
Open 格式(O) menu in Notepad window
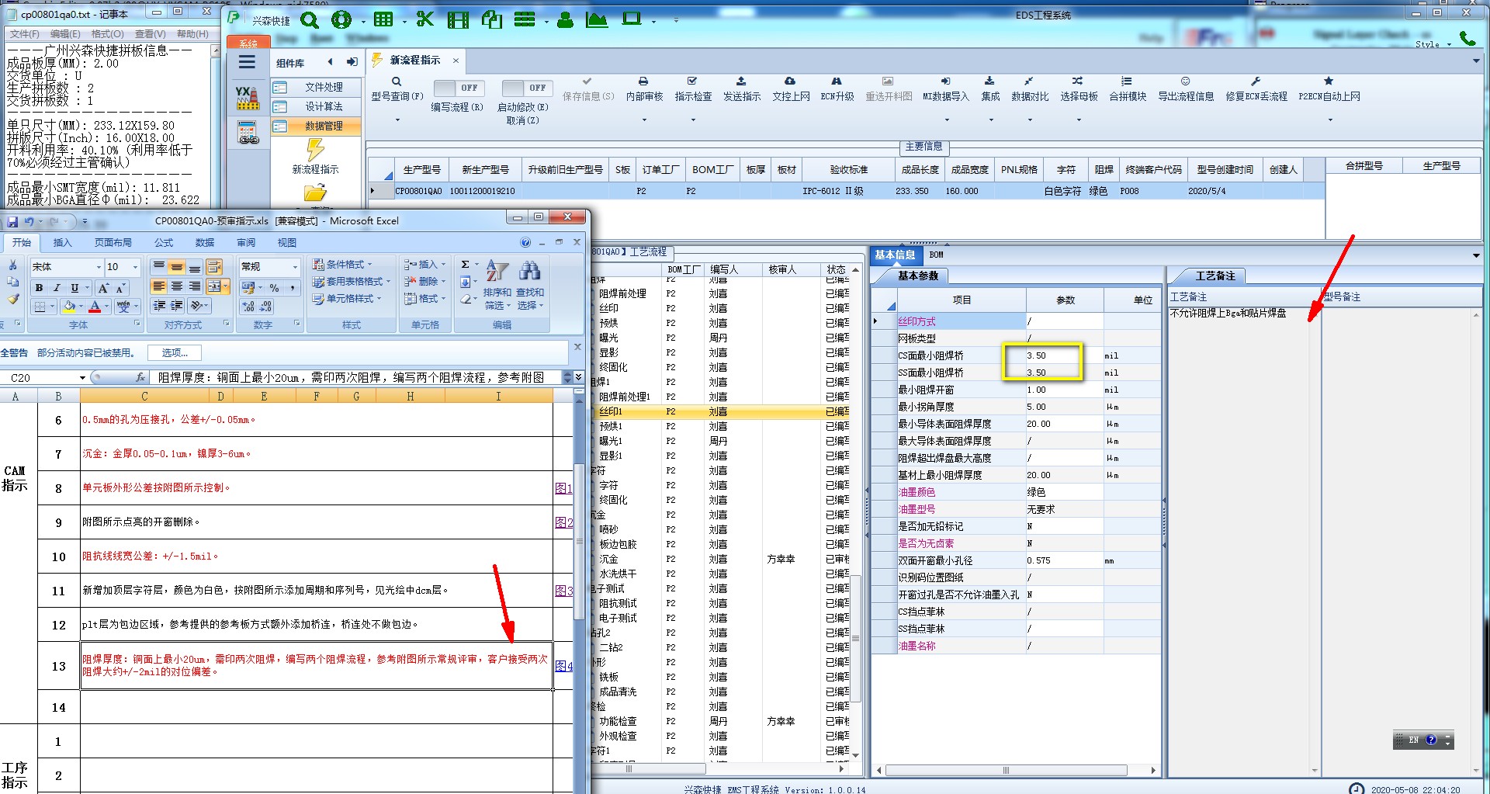pyautogui.click(x=107, y=34)
